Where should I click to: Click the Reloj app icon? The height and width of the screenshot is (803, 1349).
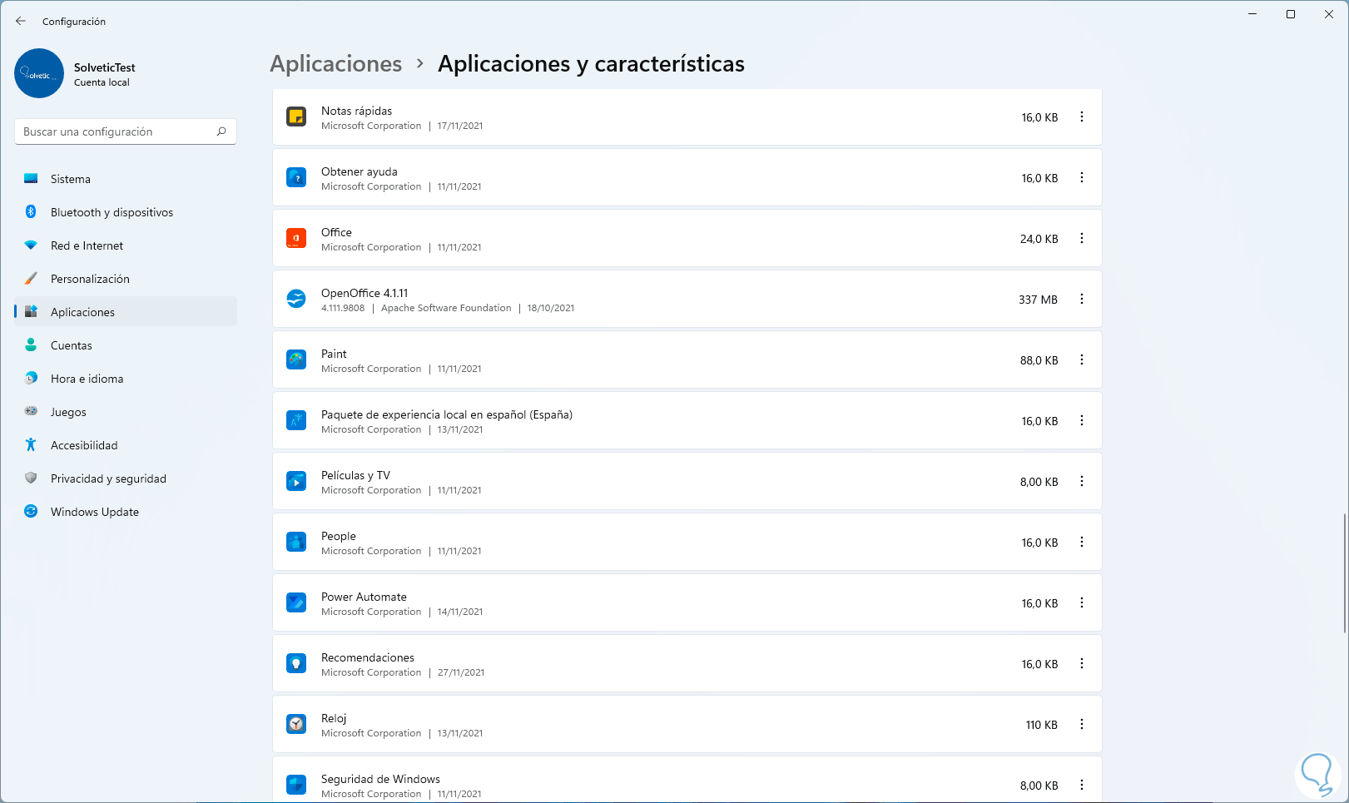coord(296,724)
